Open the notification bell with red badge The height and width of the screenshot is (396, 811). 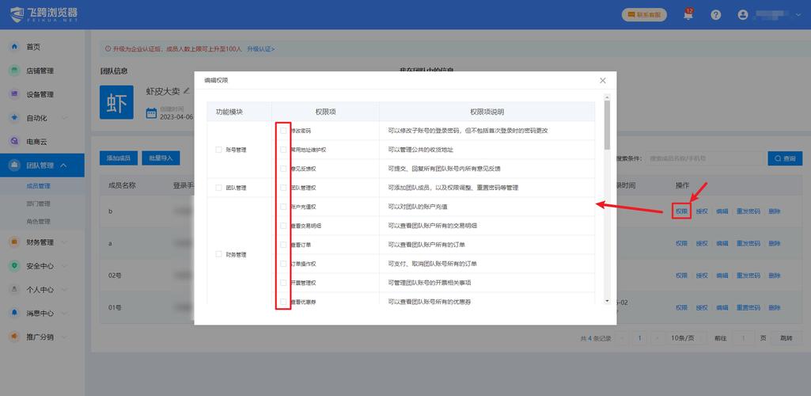[688, 15]
